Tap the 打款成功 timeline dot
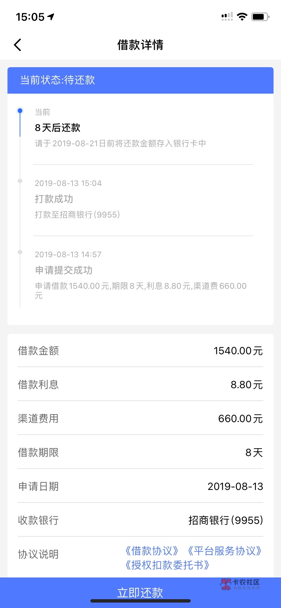This screenshot has width=281, height=608. (x=20, y=181)
